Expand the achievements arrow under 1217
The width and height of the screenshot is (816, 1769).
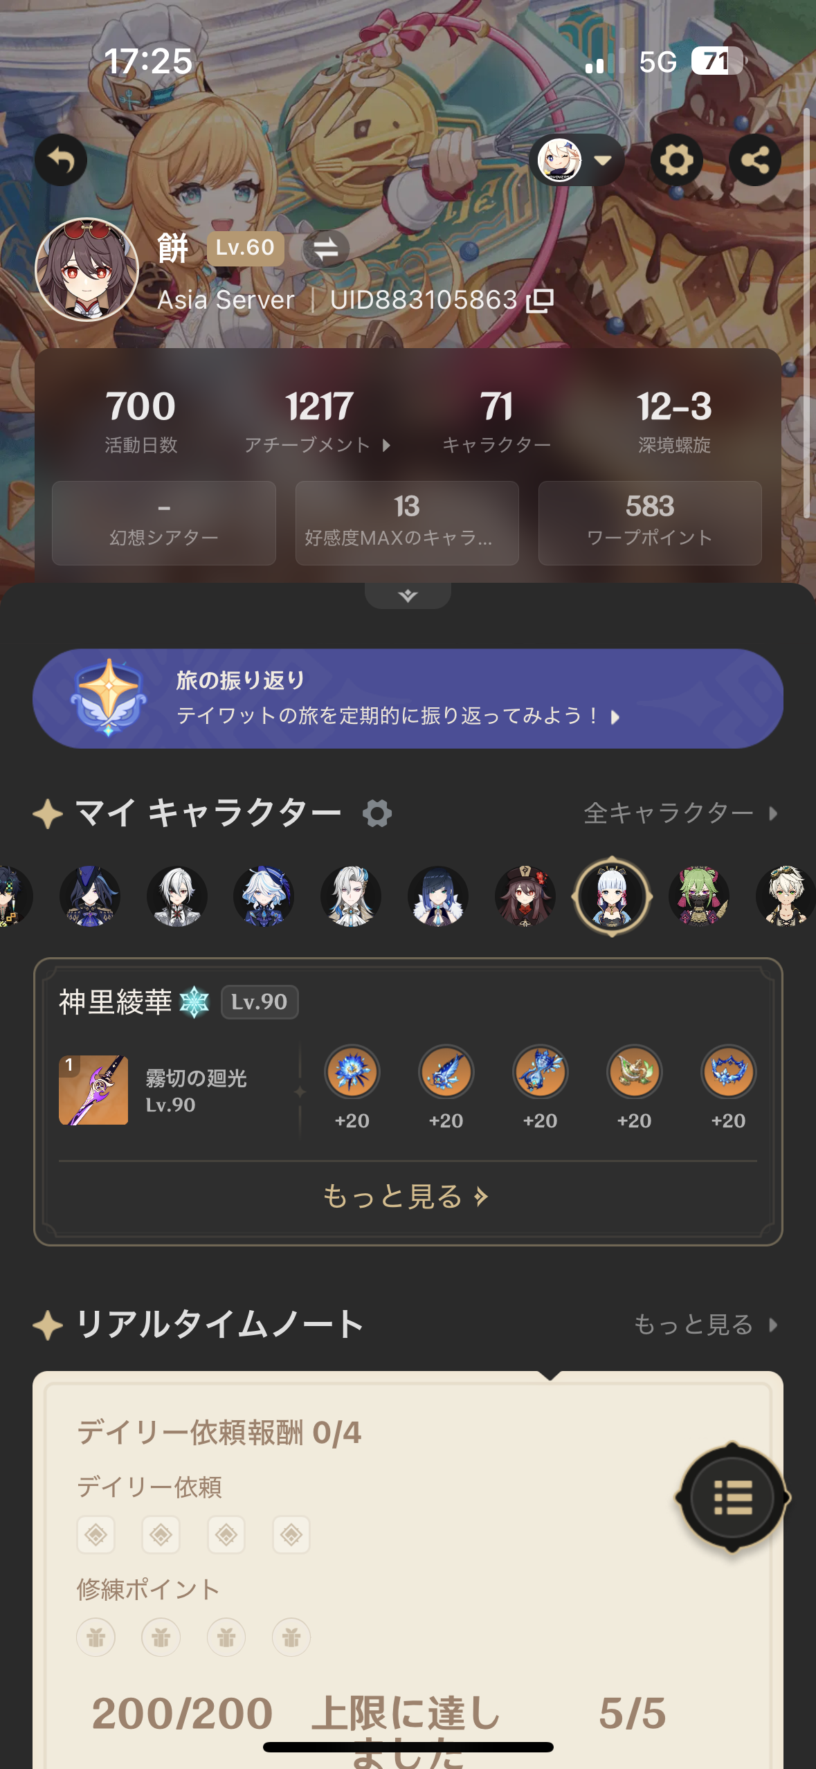coord(386,445)
